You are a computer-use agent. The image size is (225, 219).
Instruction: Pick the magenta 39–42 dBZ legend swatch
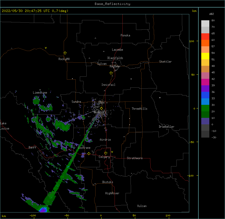pyautogui.click(x=205, y=82)
